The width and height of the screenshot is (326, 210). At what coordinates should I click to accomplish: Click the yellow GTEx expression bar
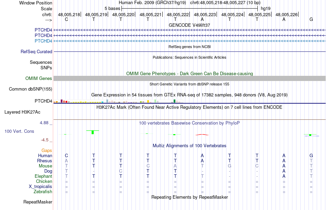pyautogui.click(x=148, y=102)
